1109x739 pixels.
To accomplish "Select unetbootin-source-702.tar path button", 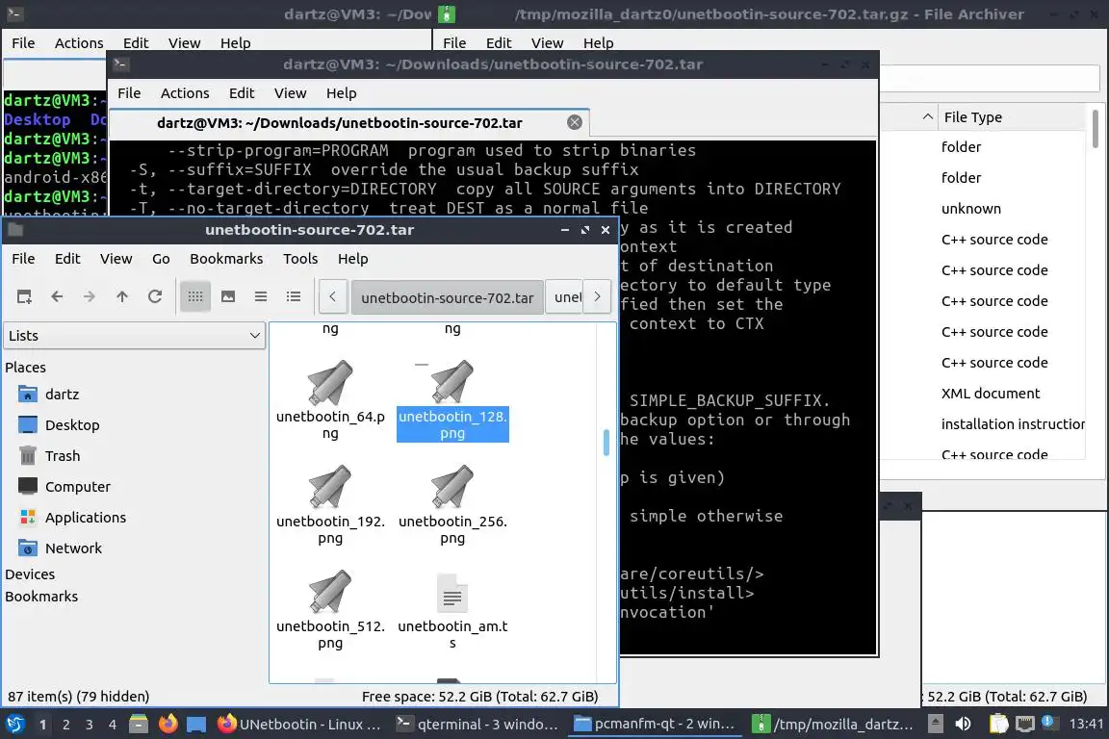I will click(447, 297).
